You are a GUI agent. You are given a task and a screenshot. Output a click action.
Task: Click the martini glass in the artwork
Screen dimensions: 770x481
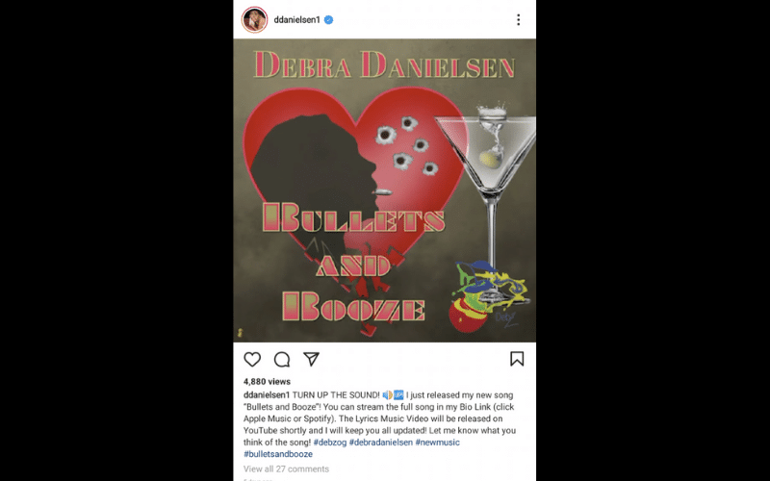tap(486, 201)
